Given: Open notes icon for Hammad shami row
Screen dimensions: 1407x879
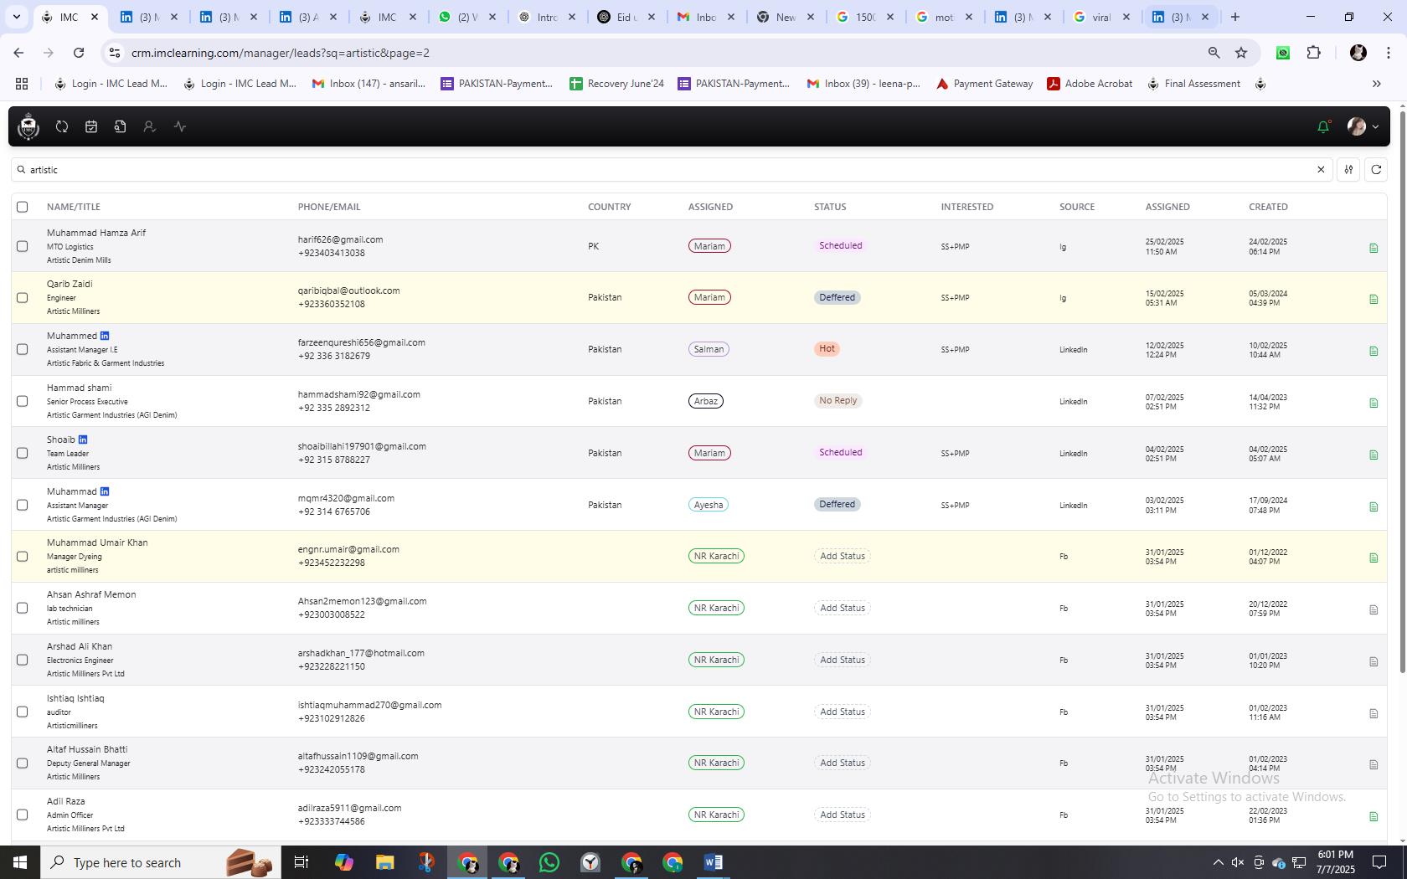Looking at the screenshot, I should [x=1373, y=403].
